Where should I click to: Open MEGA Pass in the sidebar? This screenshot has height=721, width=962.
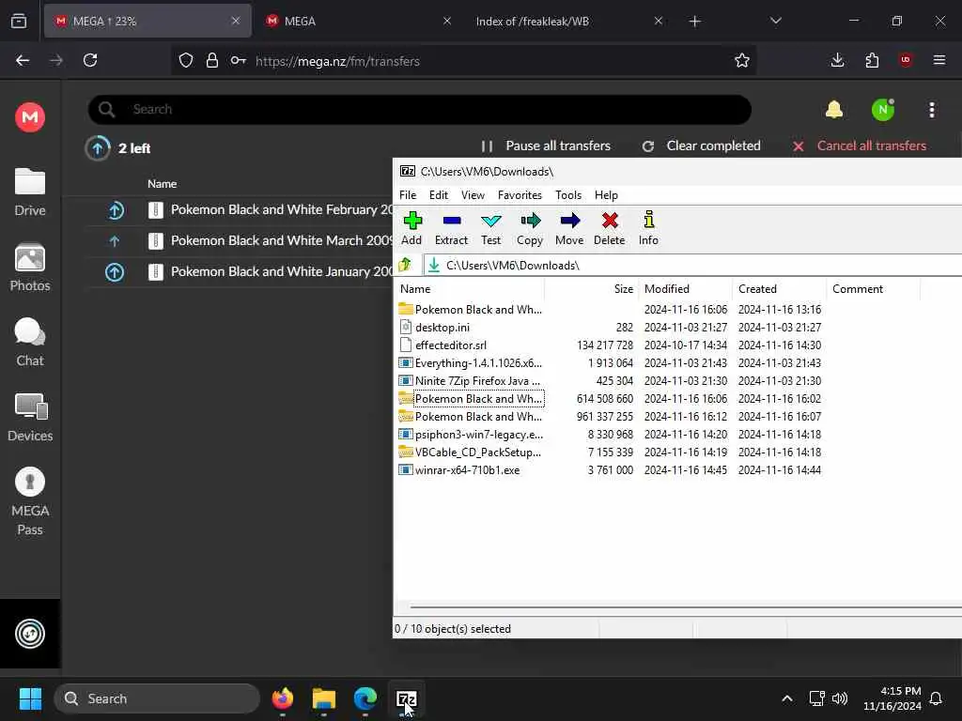pos(30,501)
